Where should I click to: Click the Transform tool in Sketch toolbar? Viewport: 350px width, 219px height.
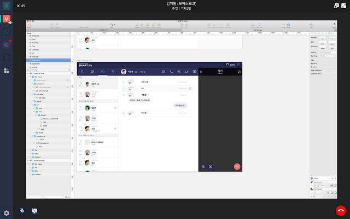(147, 25)
